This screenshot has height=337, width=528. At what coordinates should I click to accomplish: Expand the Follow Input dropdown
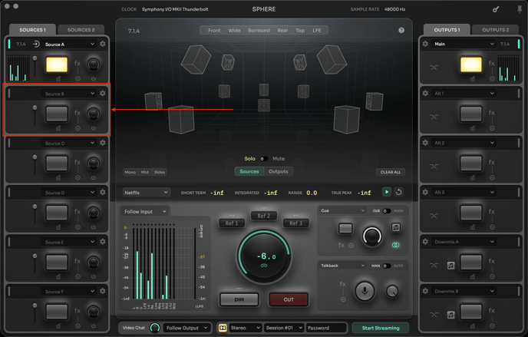(x=144, y=211)
